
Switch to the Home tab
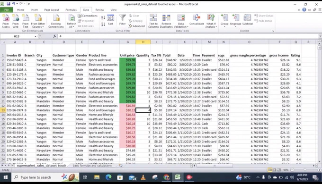coord(20,9)
